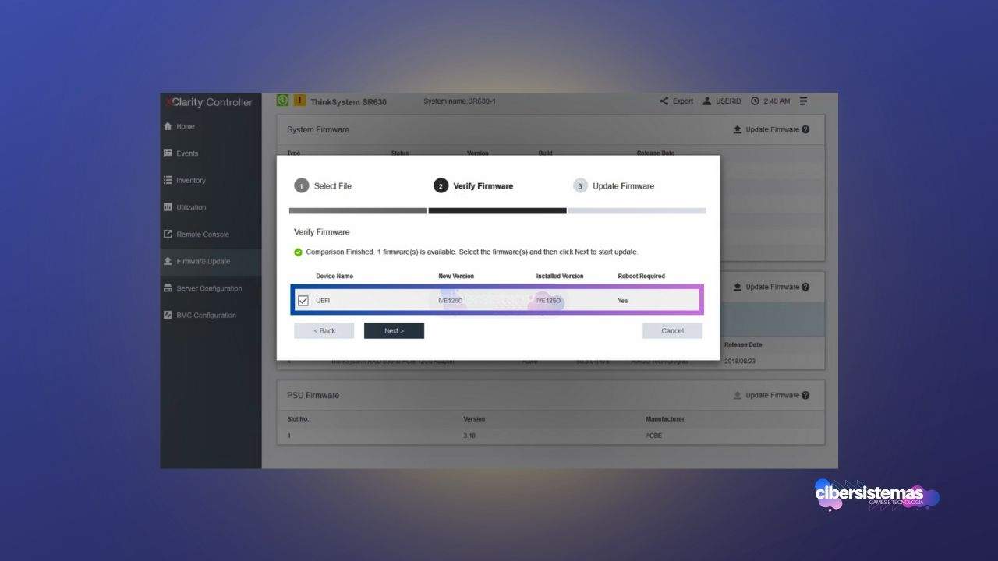Click help icon beside adapter firmware update
Viewport: 998px width, 561px height.
pos(805,287)
